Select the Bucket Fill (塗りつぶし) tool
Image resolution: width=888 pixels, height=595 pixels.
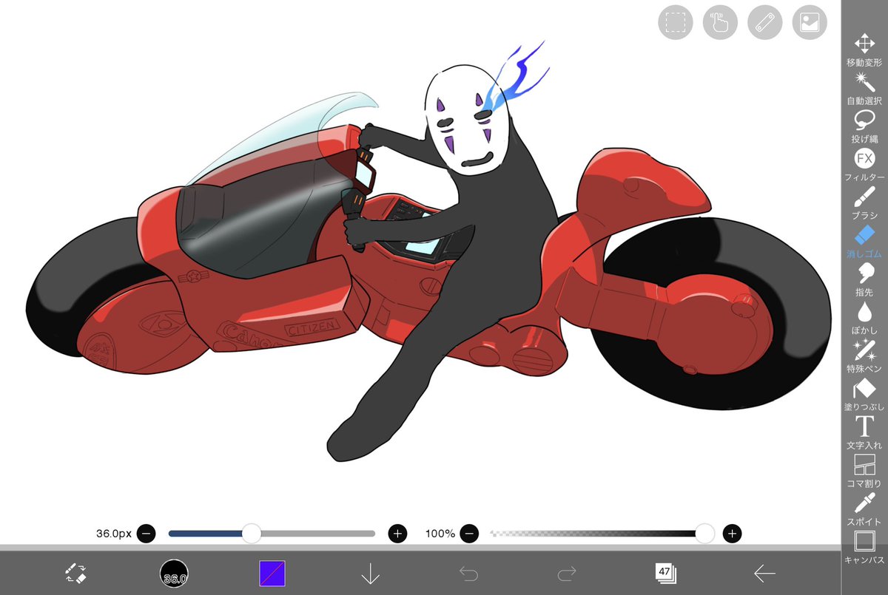pos(864,395)
